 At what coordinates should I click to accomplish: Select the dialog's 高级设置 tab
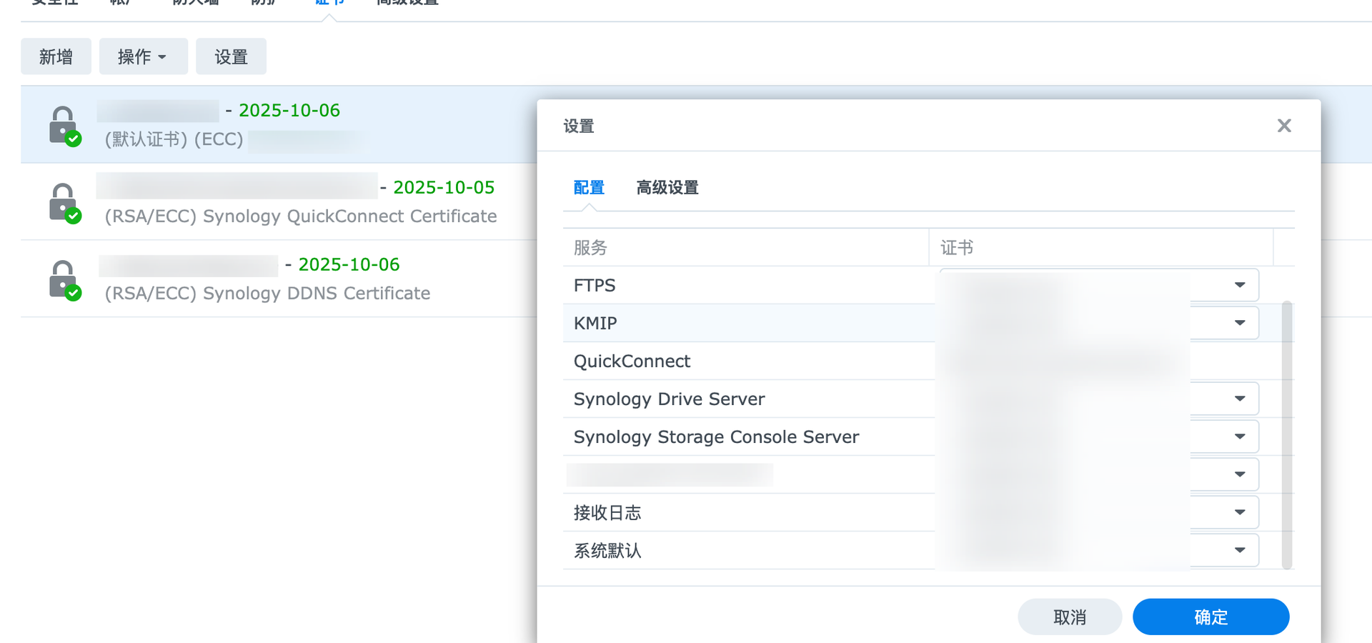click(667, 187)
